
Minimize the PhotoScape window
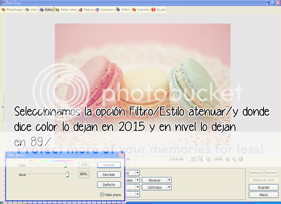coord(268,3)
